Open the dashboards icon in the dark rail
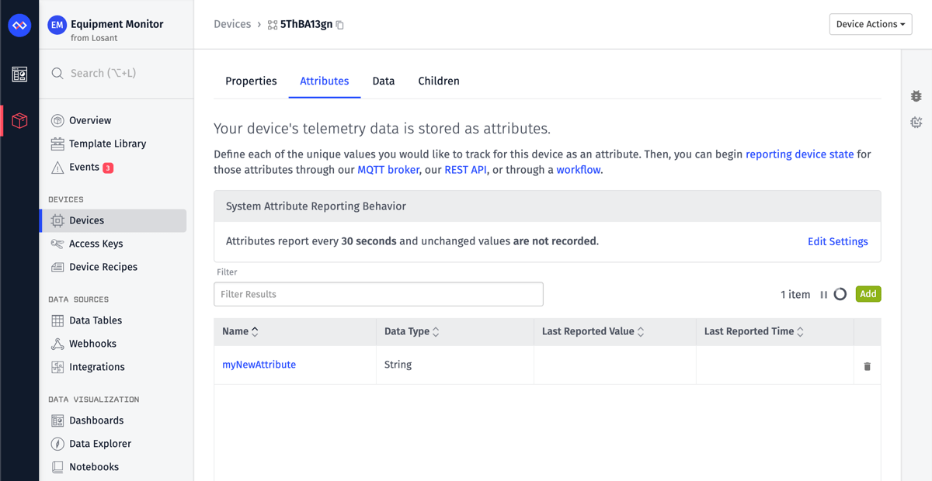Viewport: 932px width, 481px height. click(x=19, y=74)
